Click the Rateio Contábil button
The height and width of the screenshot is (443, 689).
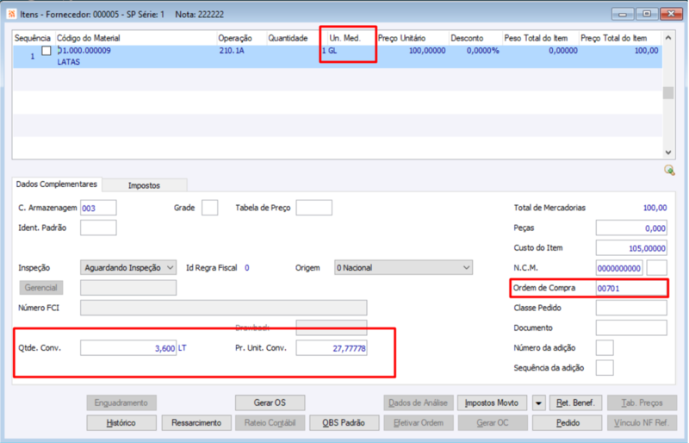click(270, 423)
